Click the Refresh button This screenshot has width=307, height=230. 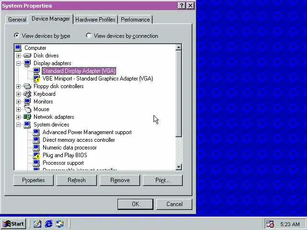pyautogui.click(x=77, y=180)
